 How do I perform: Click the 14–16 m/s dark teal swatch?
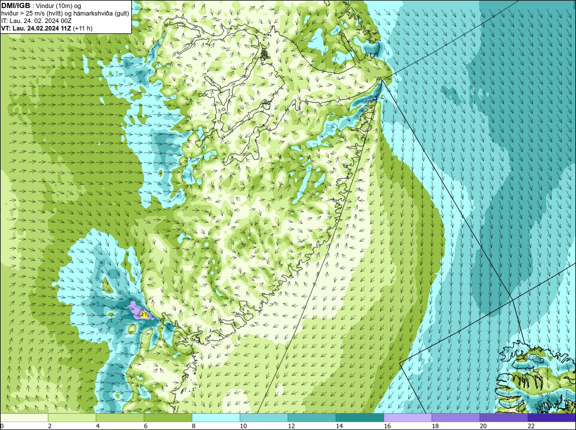click(359, 418)
